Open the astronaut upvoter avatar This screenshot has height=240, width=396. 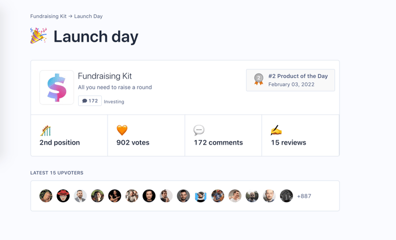click(x=200, y=196)
